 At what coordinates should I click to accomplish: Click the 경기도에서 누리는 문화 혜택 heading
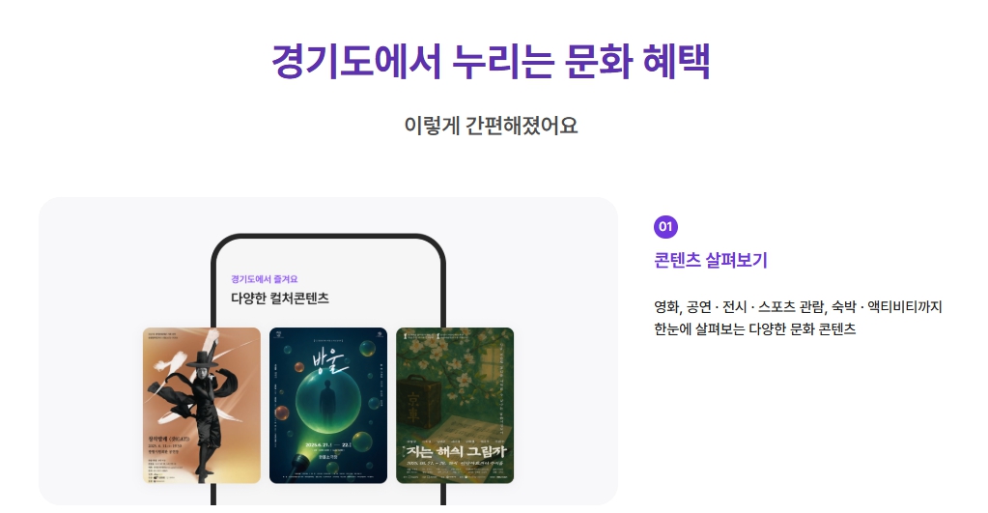(491, 61)
